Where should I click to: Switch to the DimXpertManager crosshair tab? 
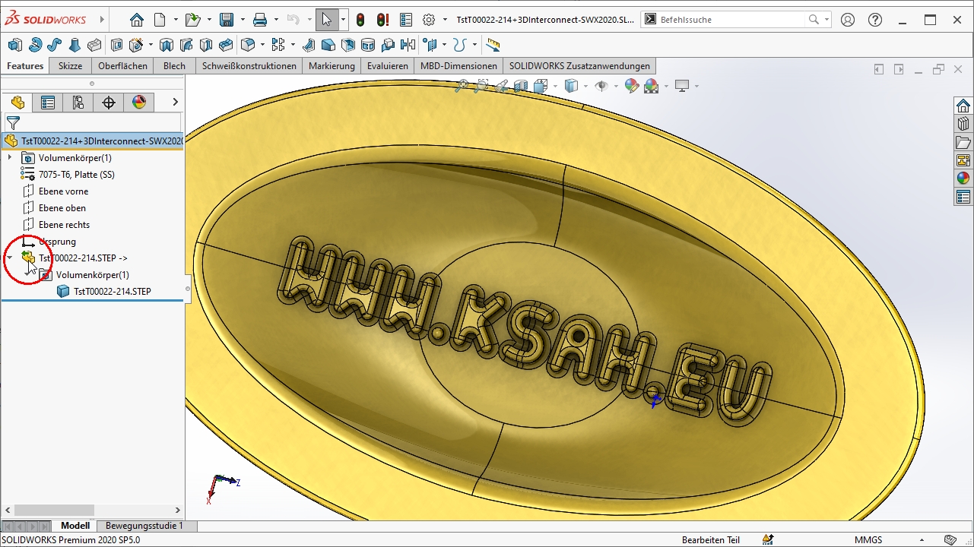point(109,102)
